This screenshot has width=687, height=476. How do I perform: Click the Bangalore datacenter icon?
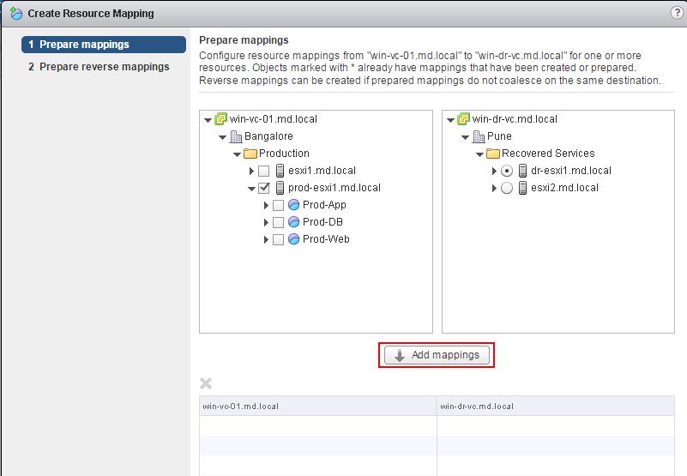tap(236, 136)
